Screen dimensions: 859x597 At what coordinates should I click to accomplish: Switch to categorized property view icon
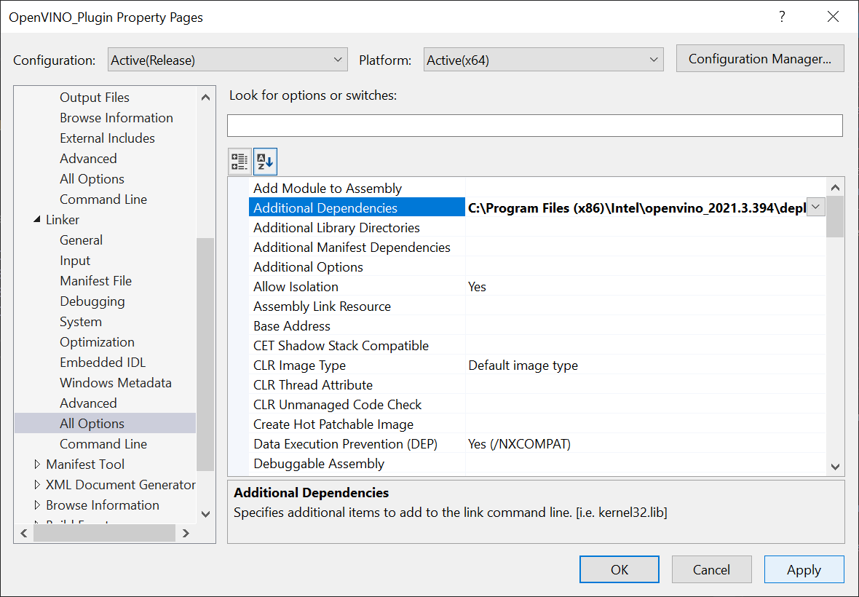pyautogui.click(x=240, y=162)
